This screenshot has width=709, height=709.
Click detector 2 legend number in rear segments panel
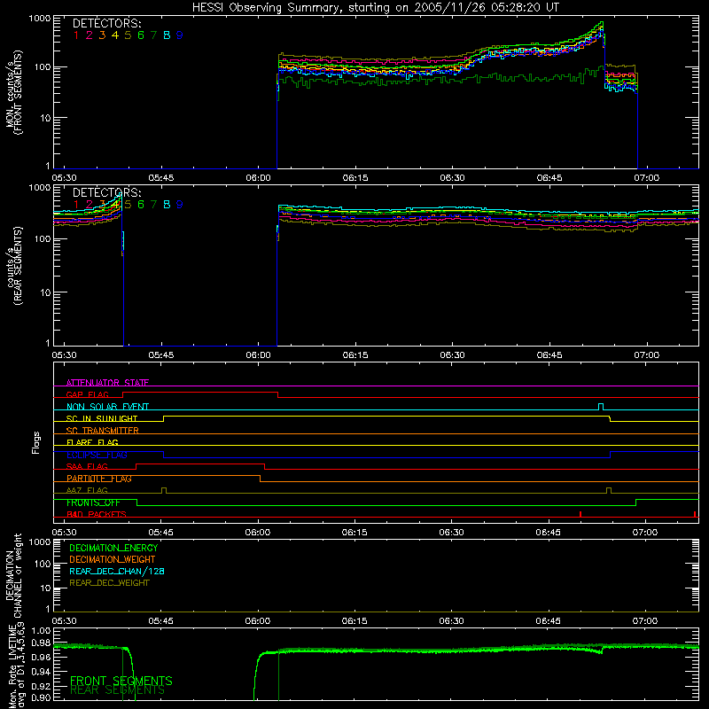point(90,205)
